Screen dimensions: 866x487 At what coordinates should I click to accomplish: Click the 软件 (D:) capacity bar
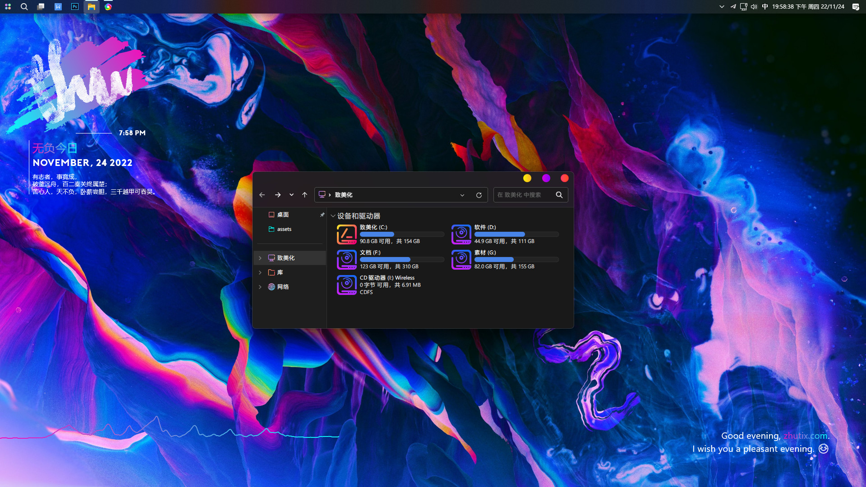[x=516, y=234]
